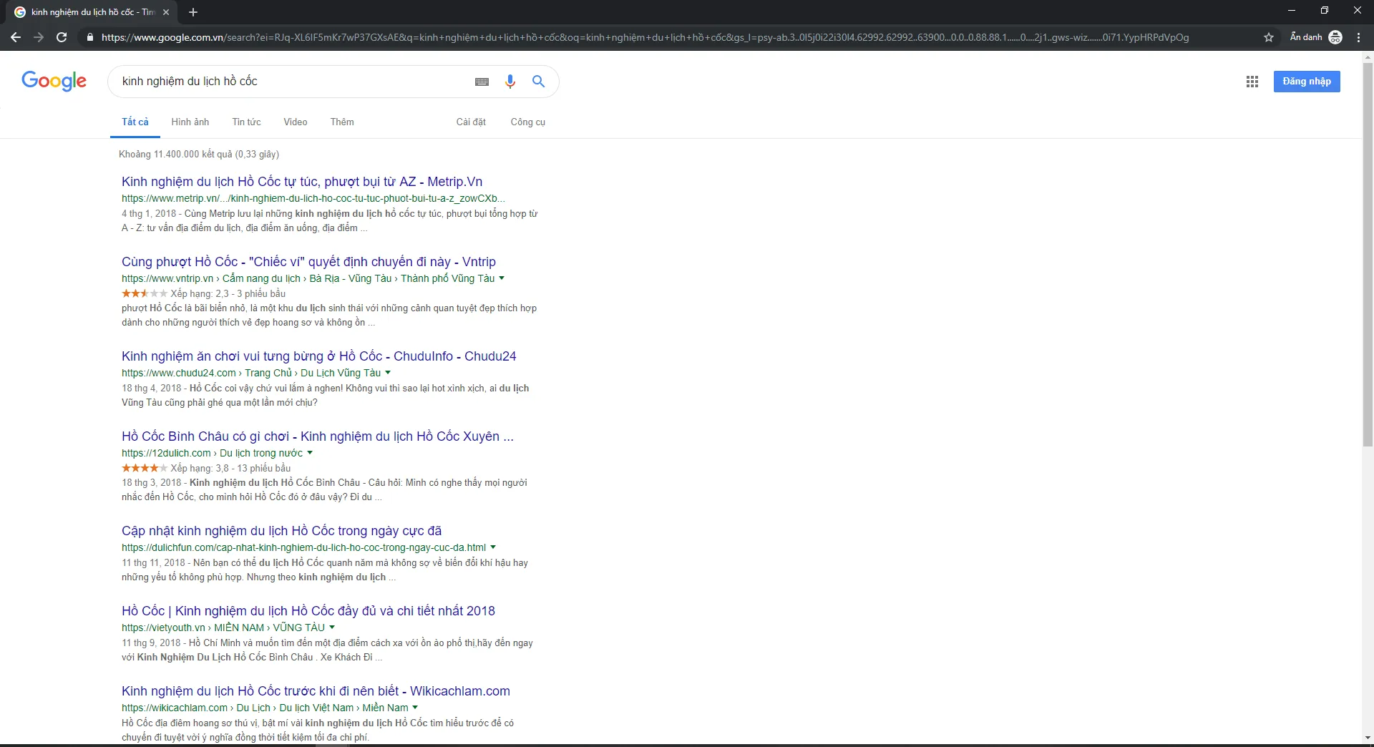Expand dropdown arrow beside vntrip.vn URL
The width and height of the screenshot is (1374, 747).
502,278
